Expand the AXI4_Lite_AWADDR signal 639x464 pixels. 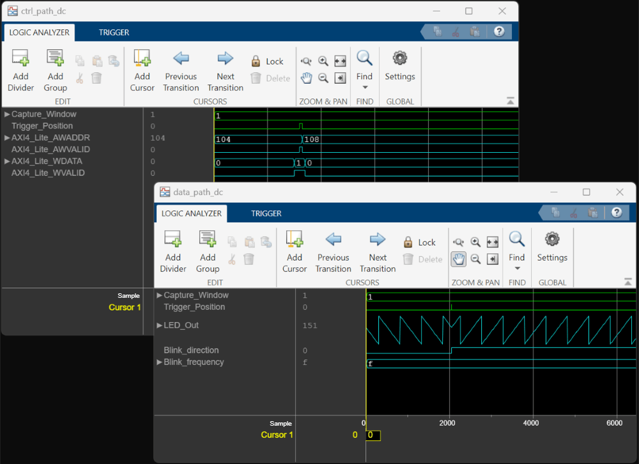7,138
